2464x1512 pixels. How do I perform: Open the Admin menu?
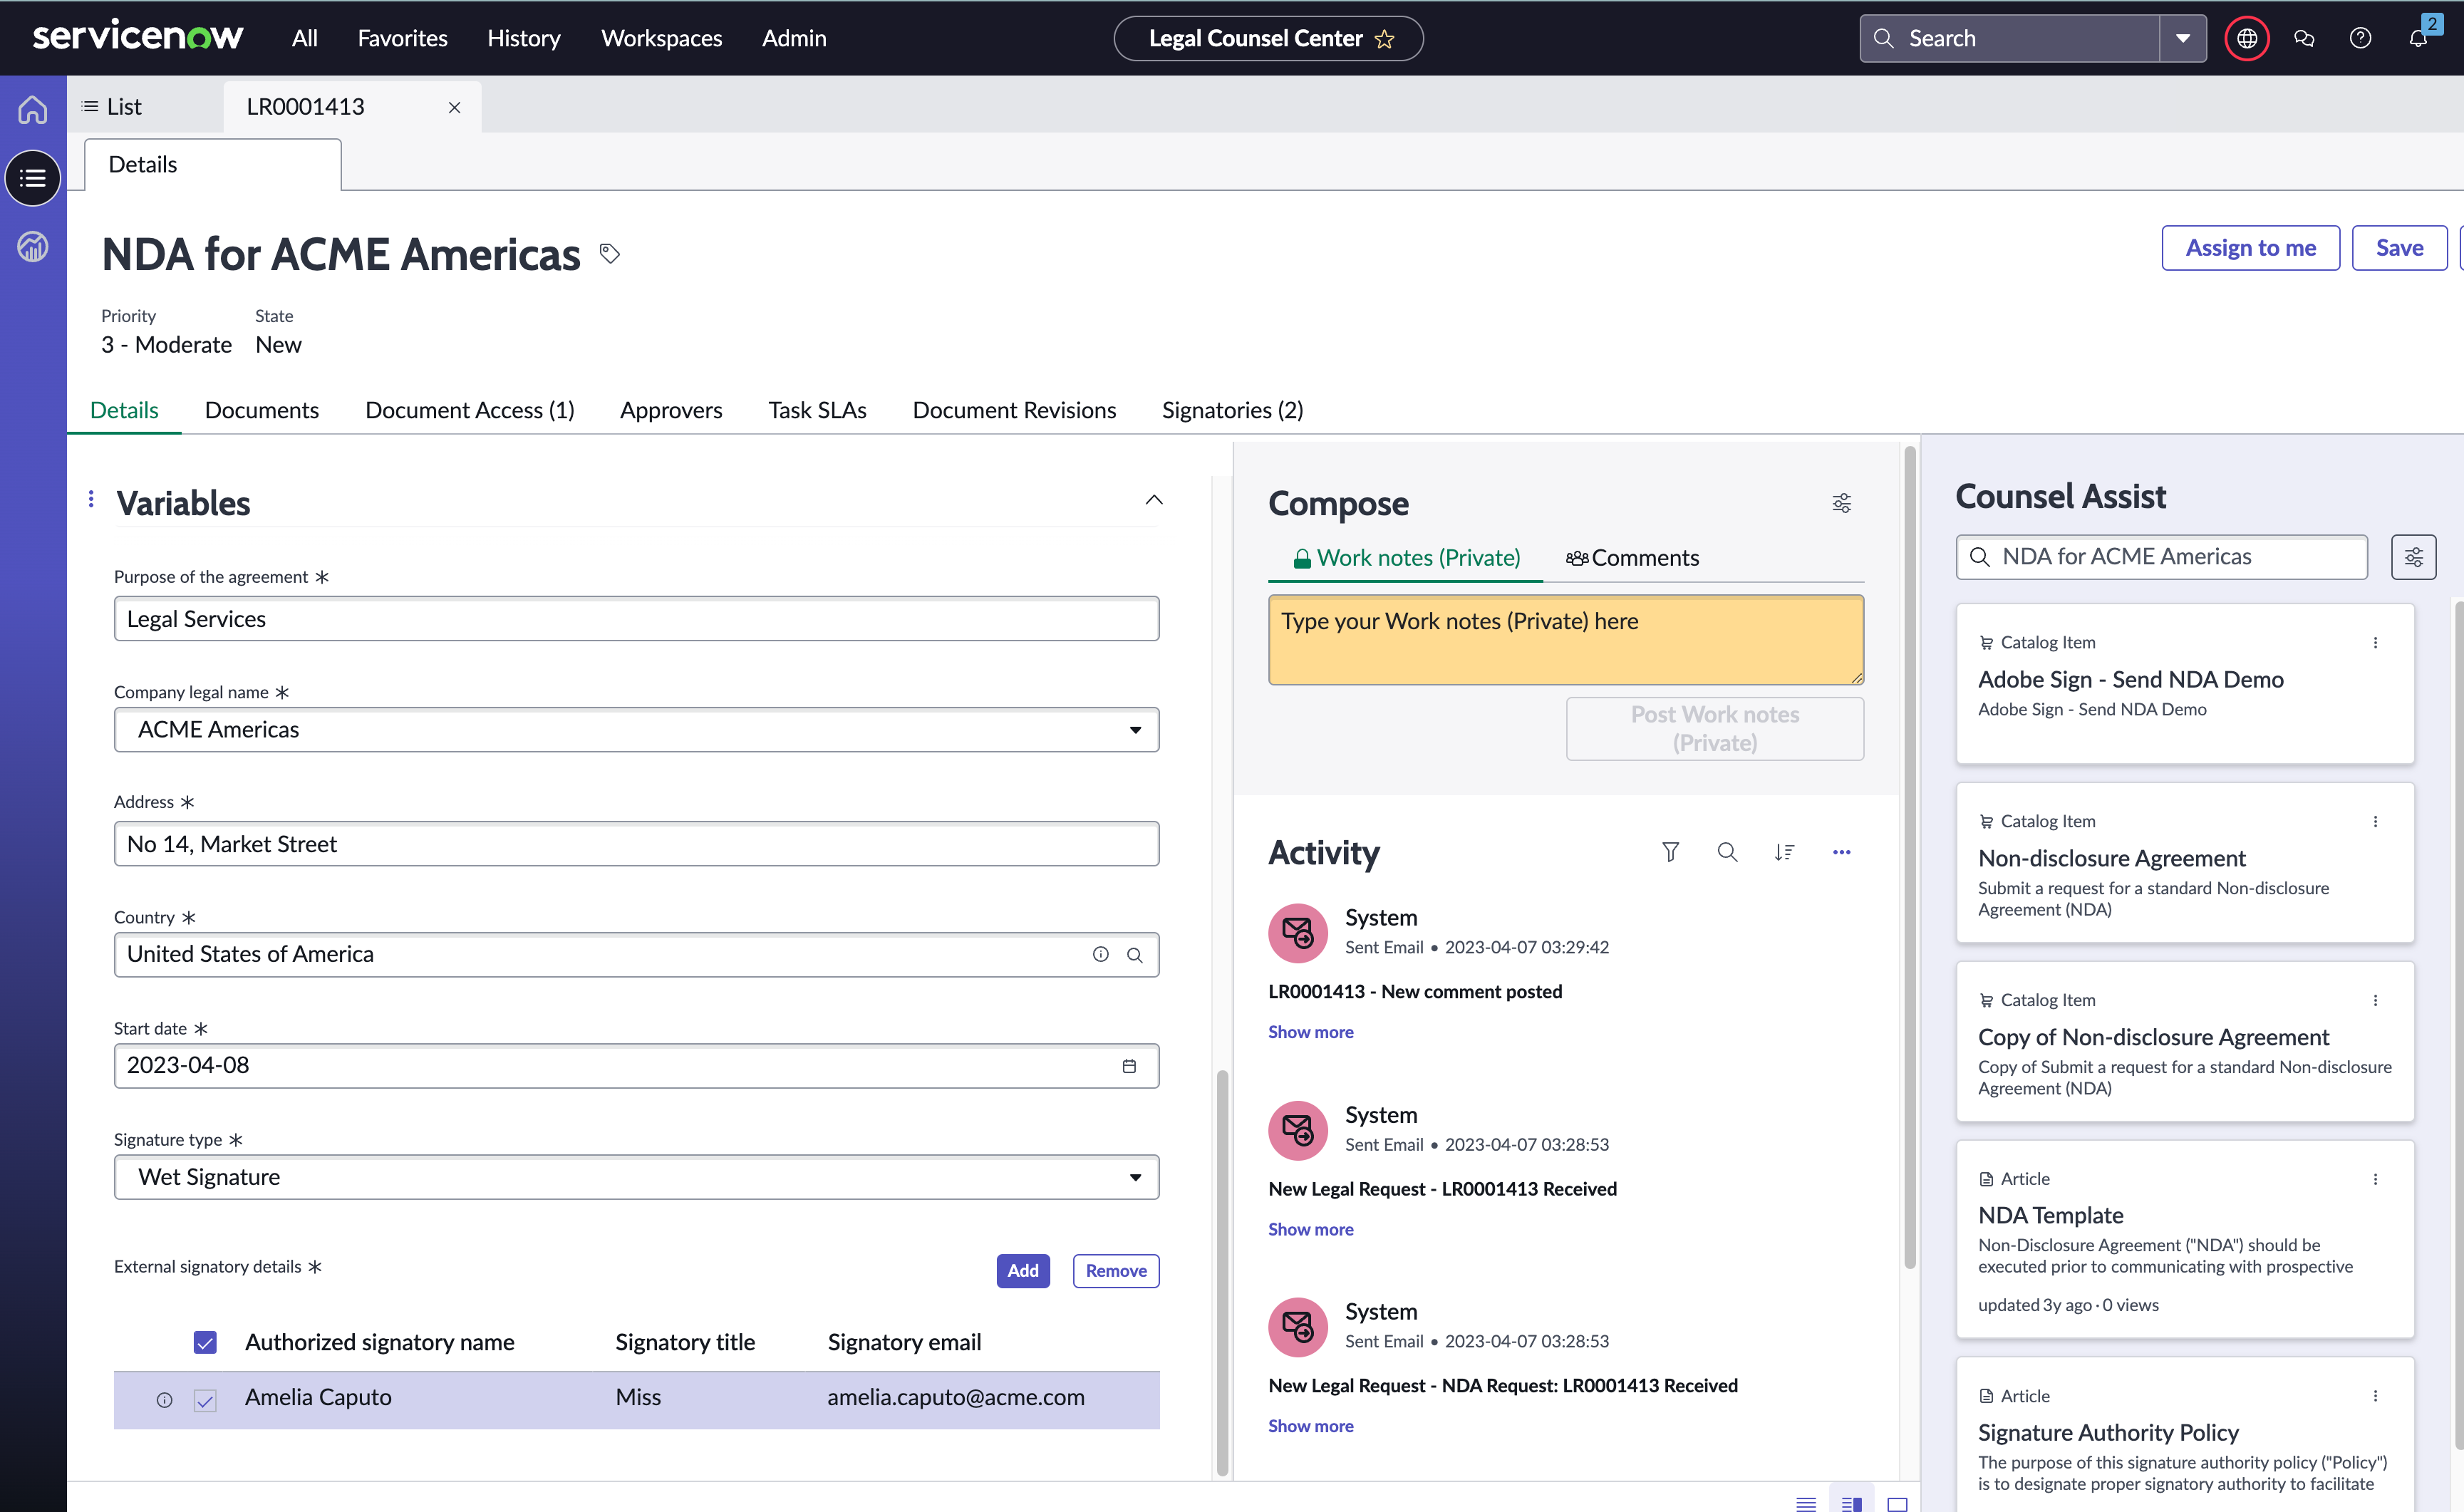(794, 38)
